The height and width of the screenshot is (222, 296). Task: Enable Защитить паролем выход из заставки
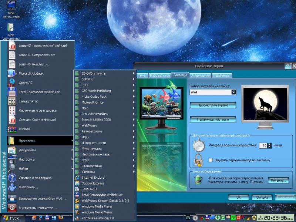coord(211,160)
